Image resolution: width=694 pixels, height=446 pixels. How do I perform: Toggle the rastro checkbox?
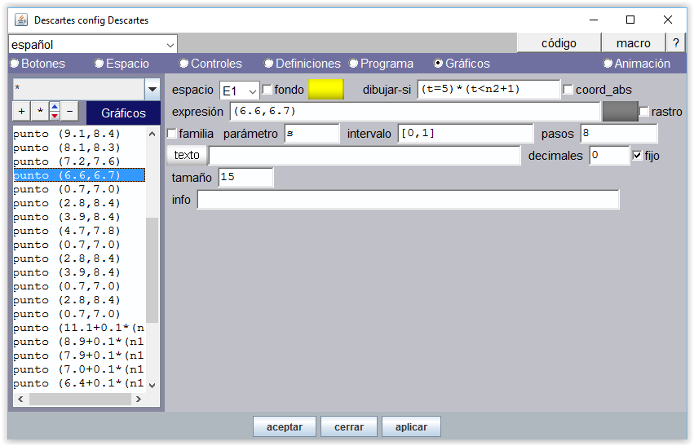(644, 112)
